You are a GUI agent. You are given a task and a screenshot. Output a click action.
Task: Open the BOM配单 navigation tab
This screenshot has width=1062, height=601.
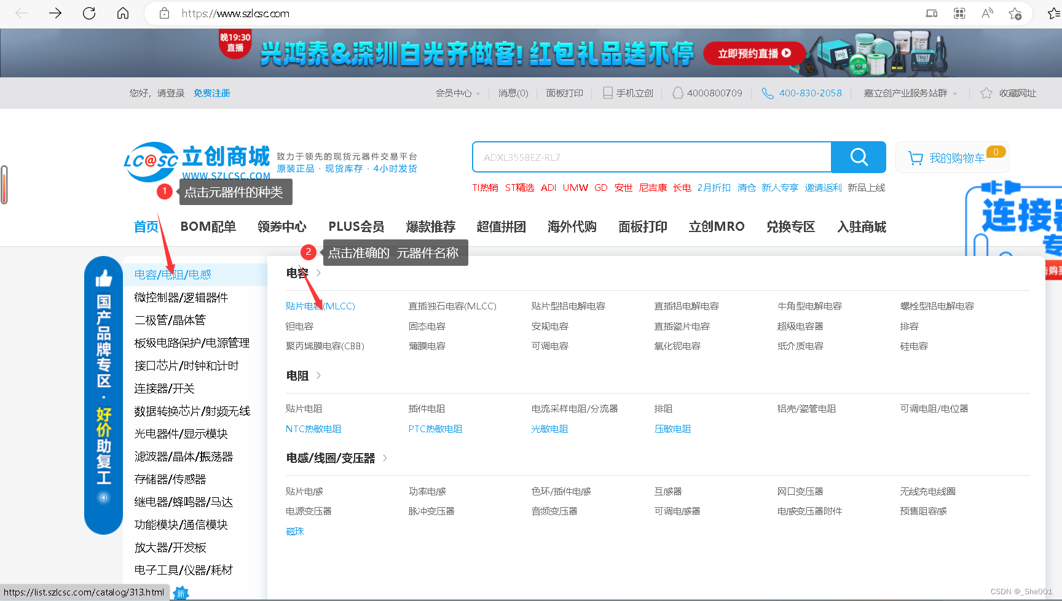click(x=208, y=227)
